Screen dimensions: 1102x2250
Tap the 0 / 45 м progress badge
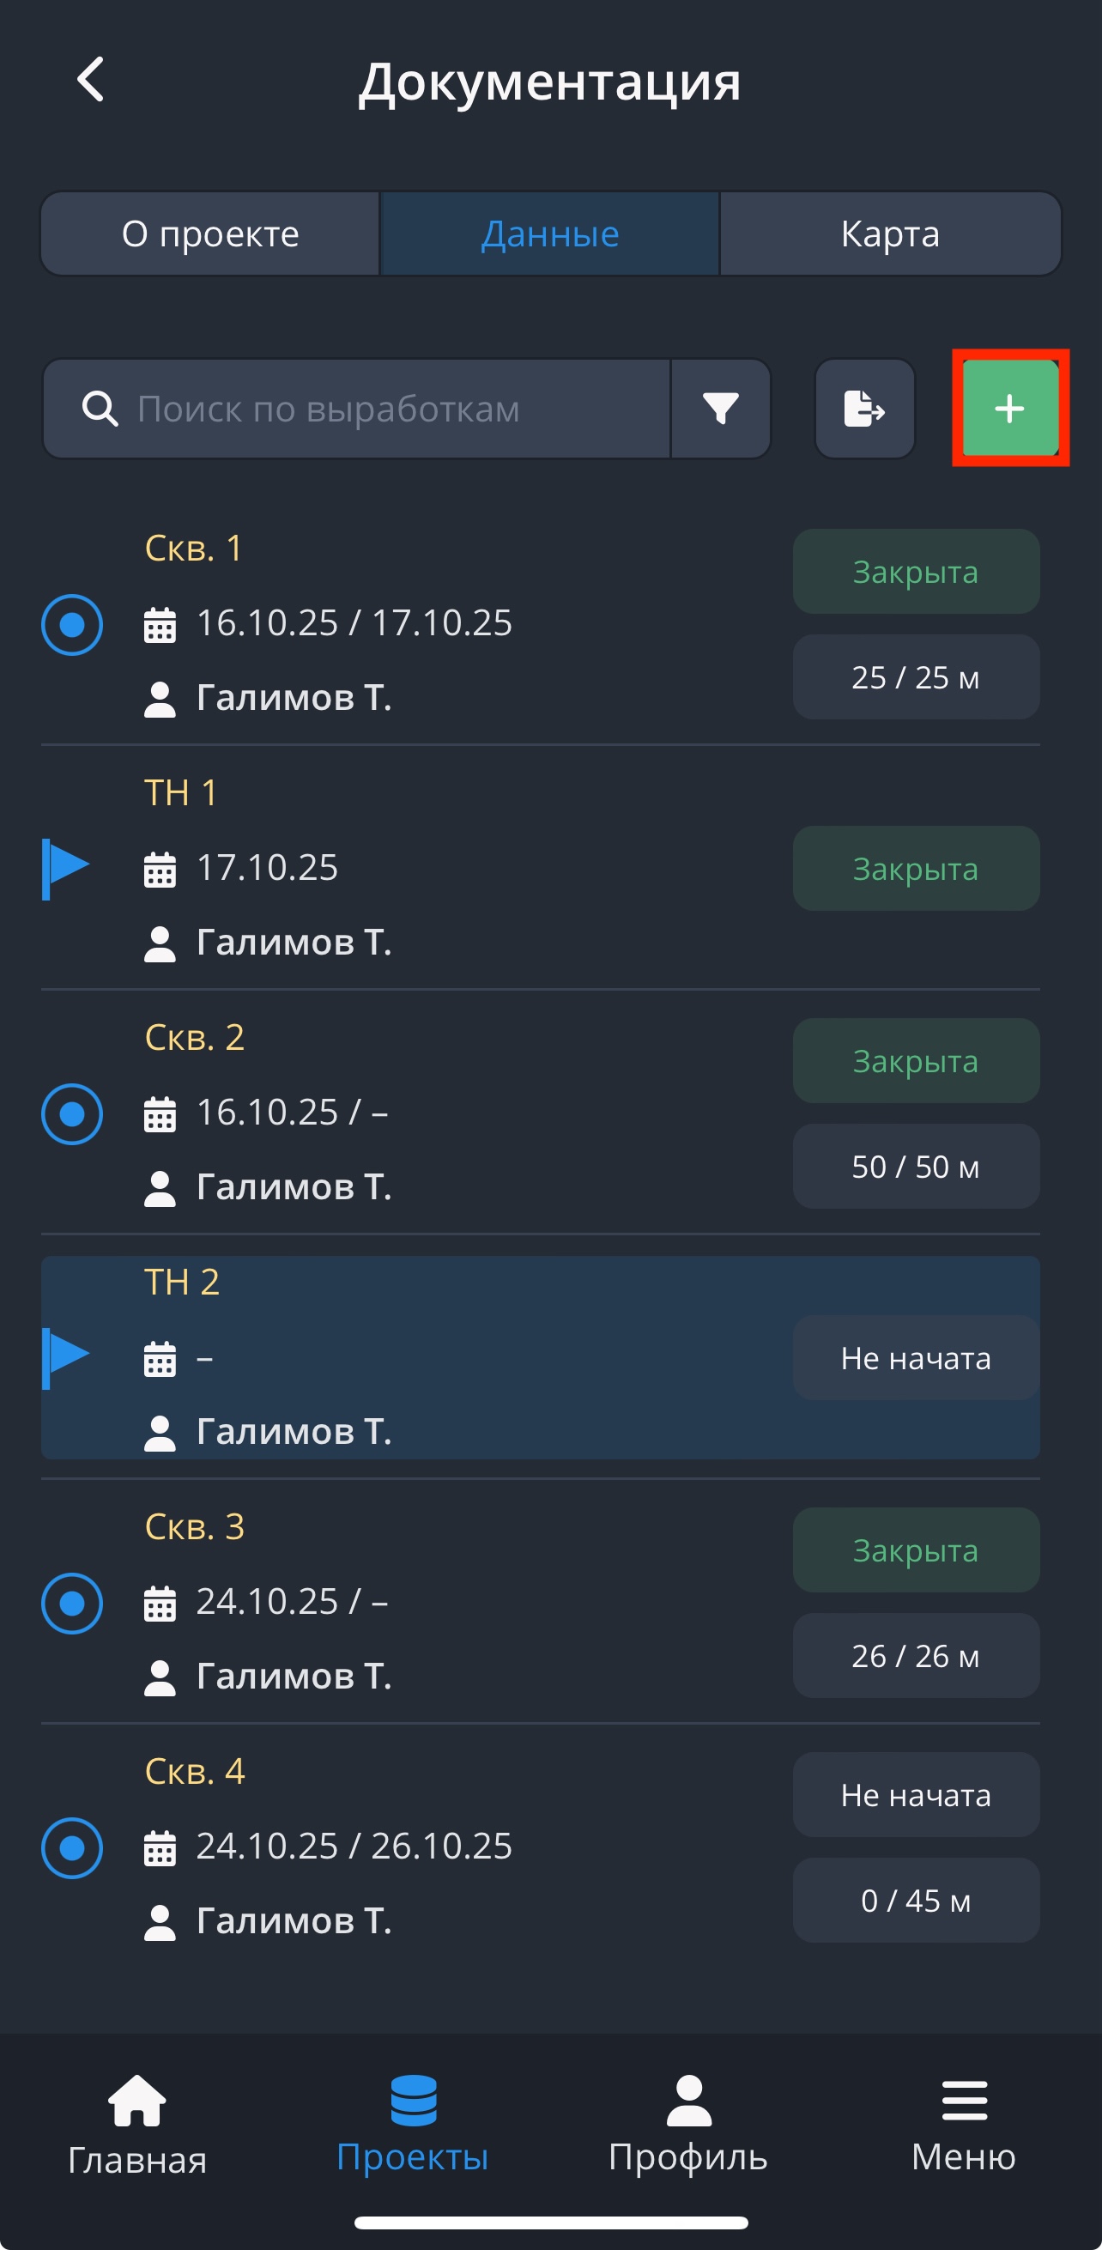coord(915,1900)
